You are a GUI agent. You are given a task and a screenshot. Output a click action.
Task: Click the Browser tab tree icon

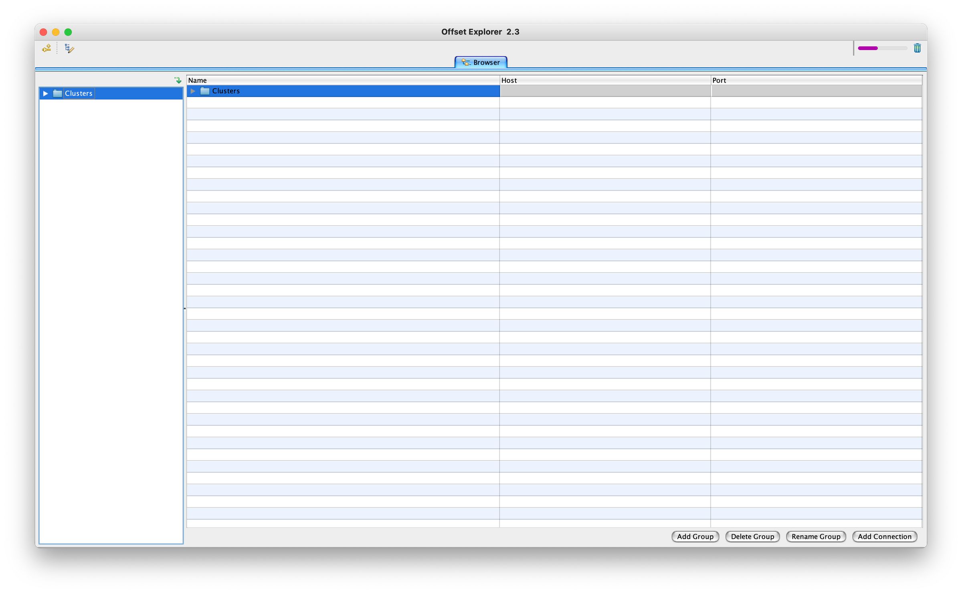pyautogui.click(x=465, y=62)
